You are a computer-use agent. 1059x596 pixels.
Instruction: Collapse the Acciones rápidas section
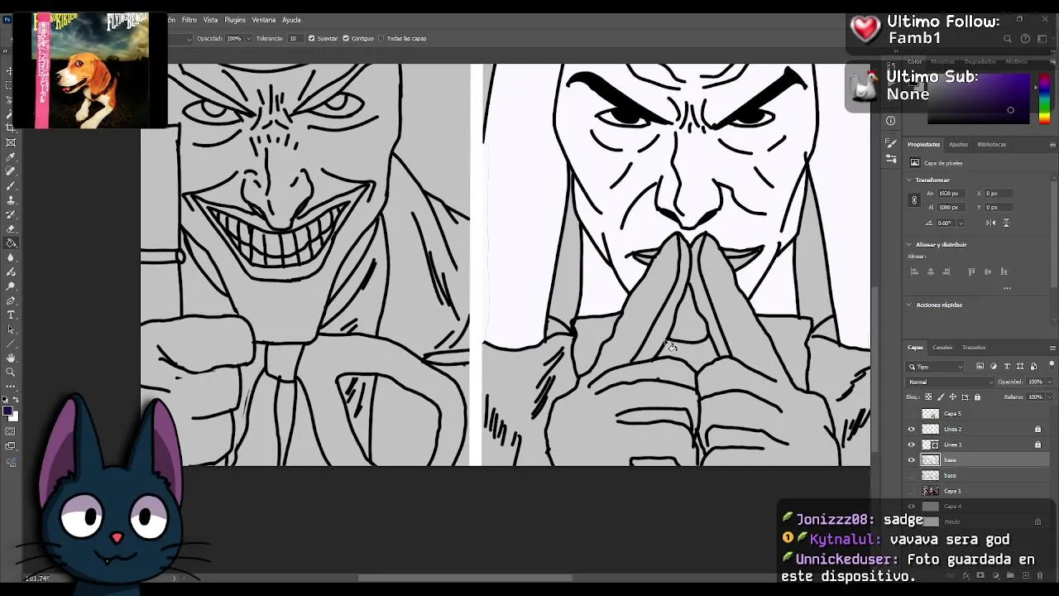(x=909, y=305)
